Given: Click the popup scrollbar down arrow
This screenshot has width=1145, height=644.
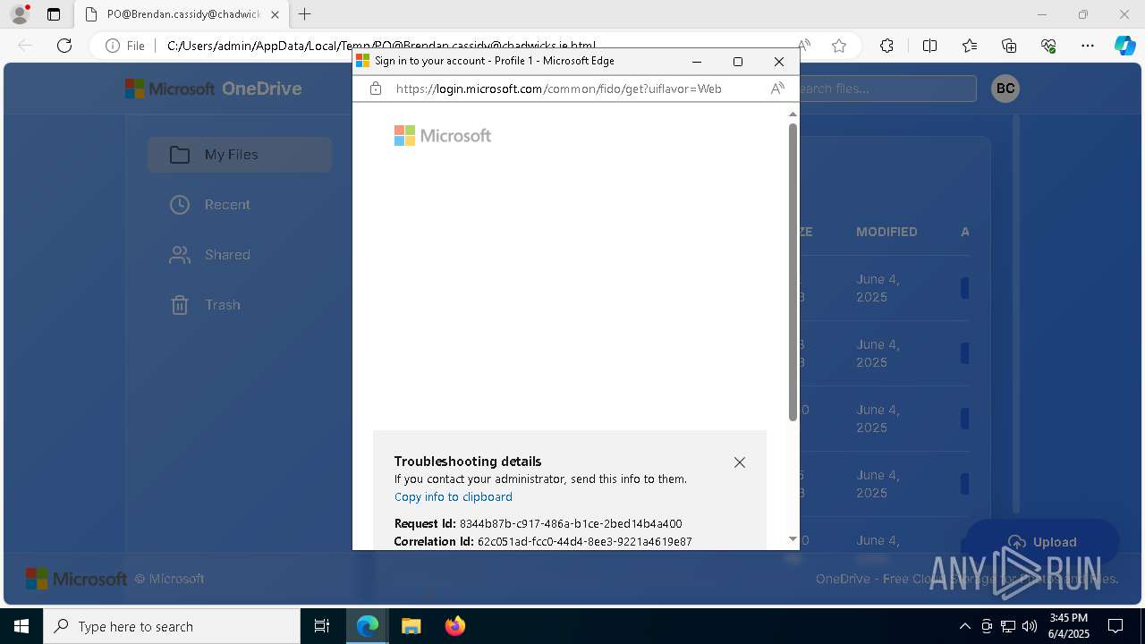Looking at the screenshot, I should (x=793, y=538).
